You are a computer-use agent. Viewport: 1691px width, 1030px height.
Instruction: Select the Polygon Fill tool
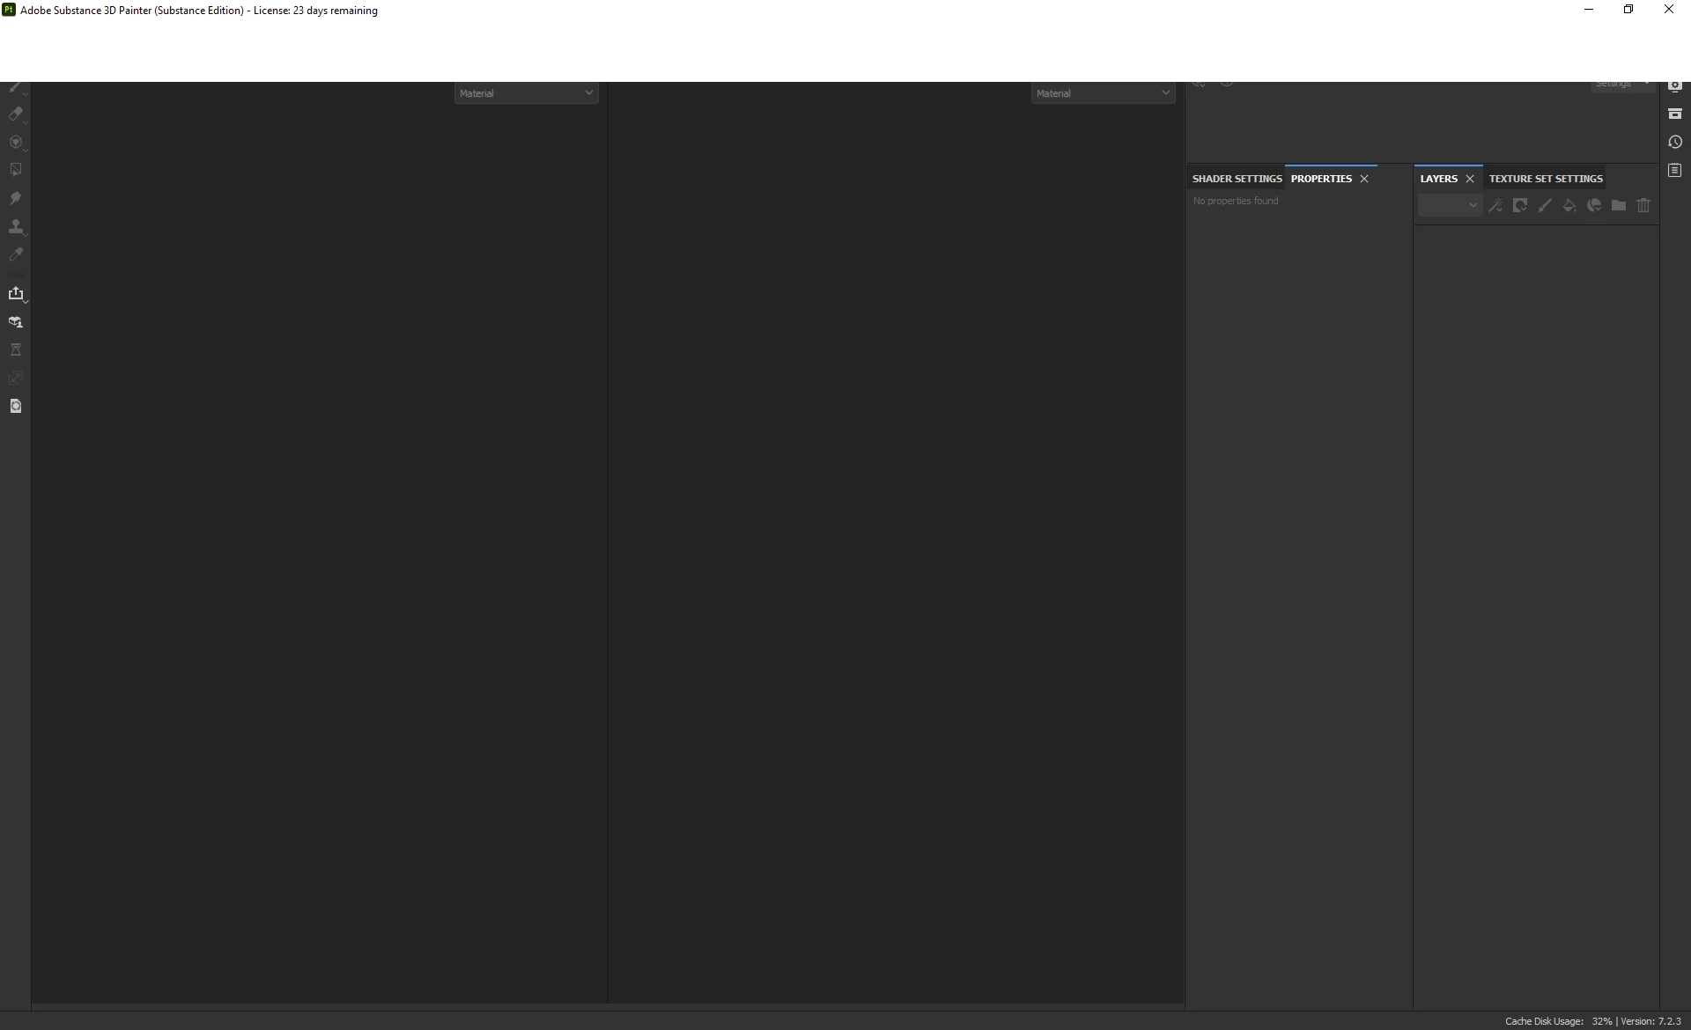15,170
